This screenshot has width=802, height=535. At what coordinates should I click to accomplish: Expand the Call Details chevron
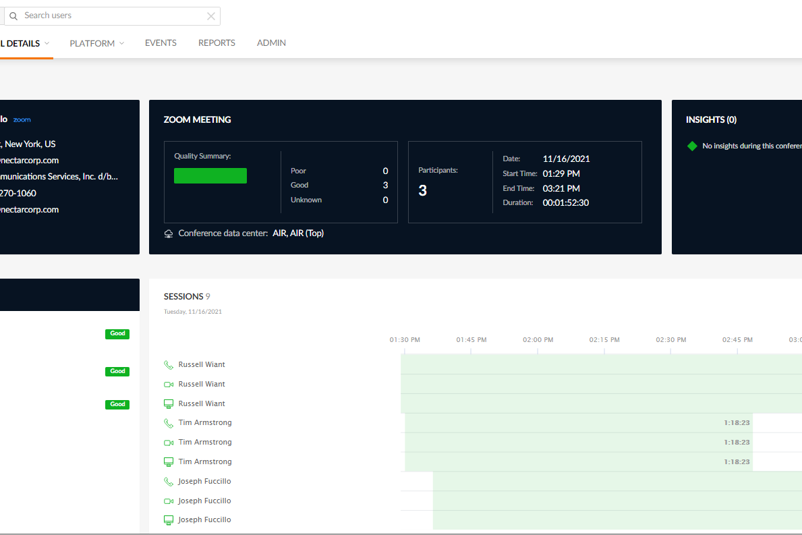click(x=47, y=43)
